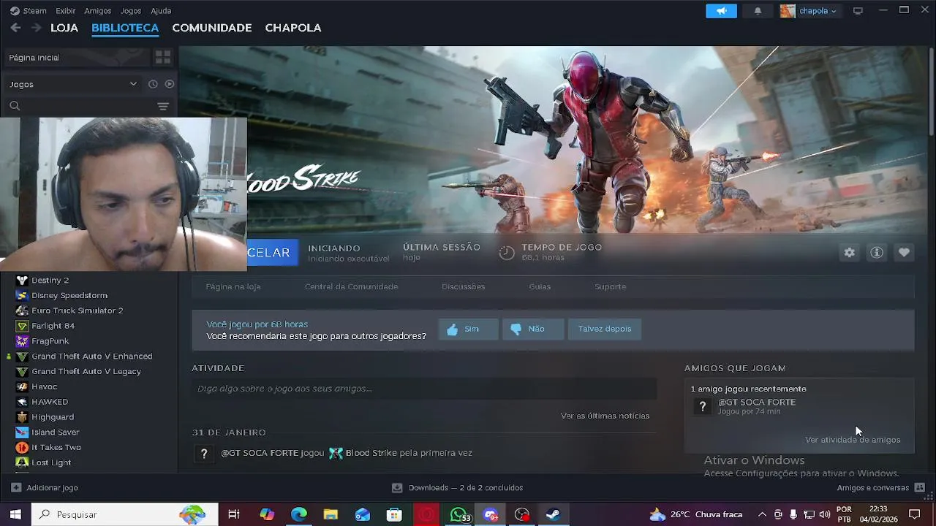Open the Suporte link
The height and width of the screenshot is (526, 936).
[611, 286]
